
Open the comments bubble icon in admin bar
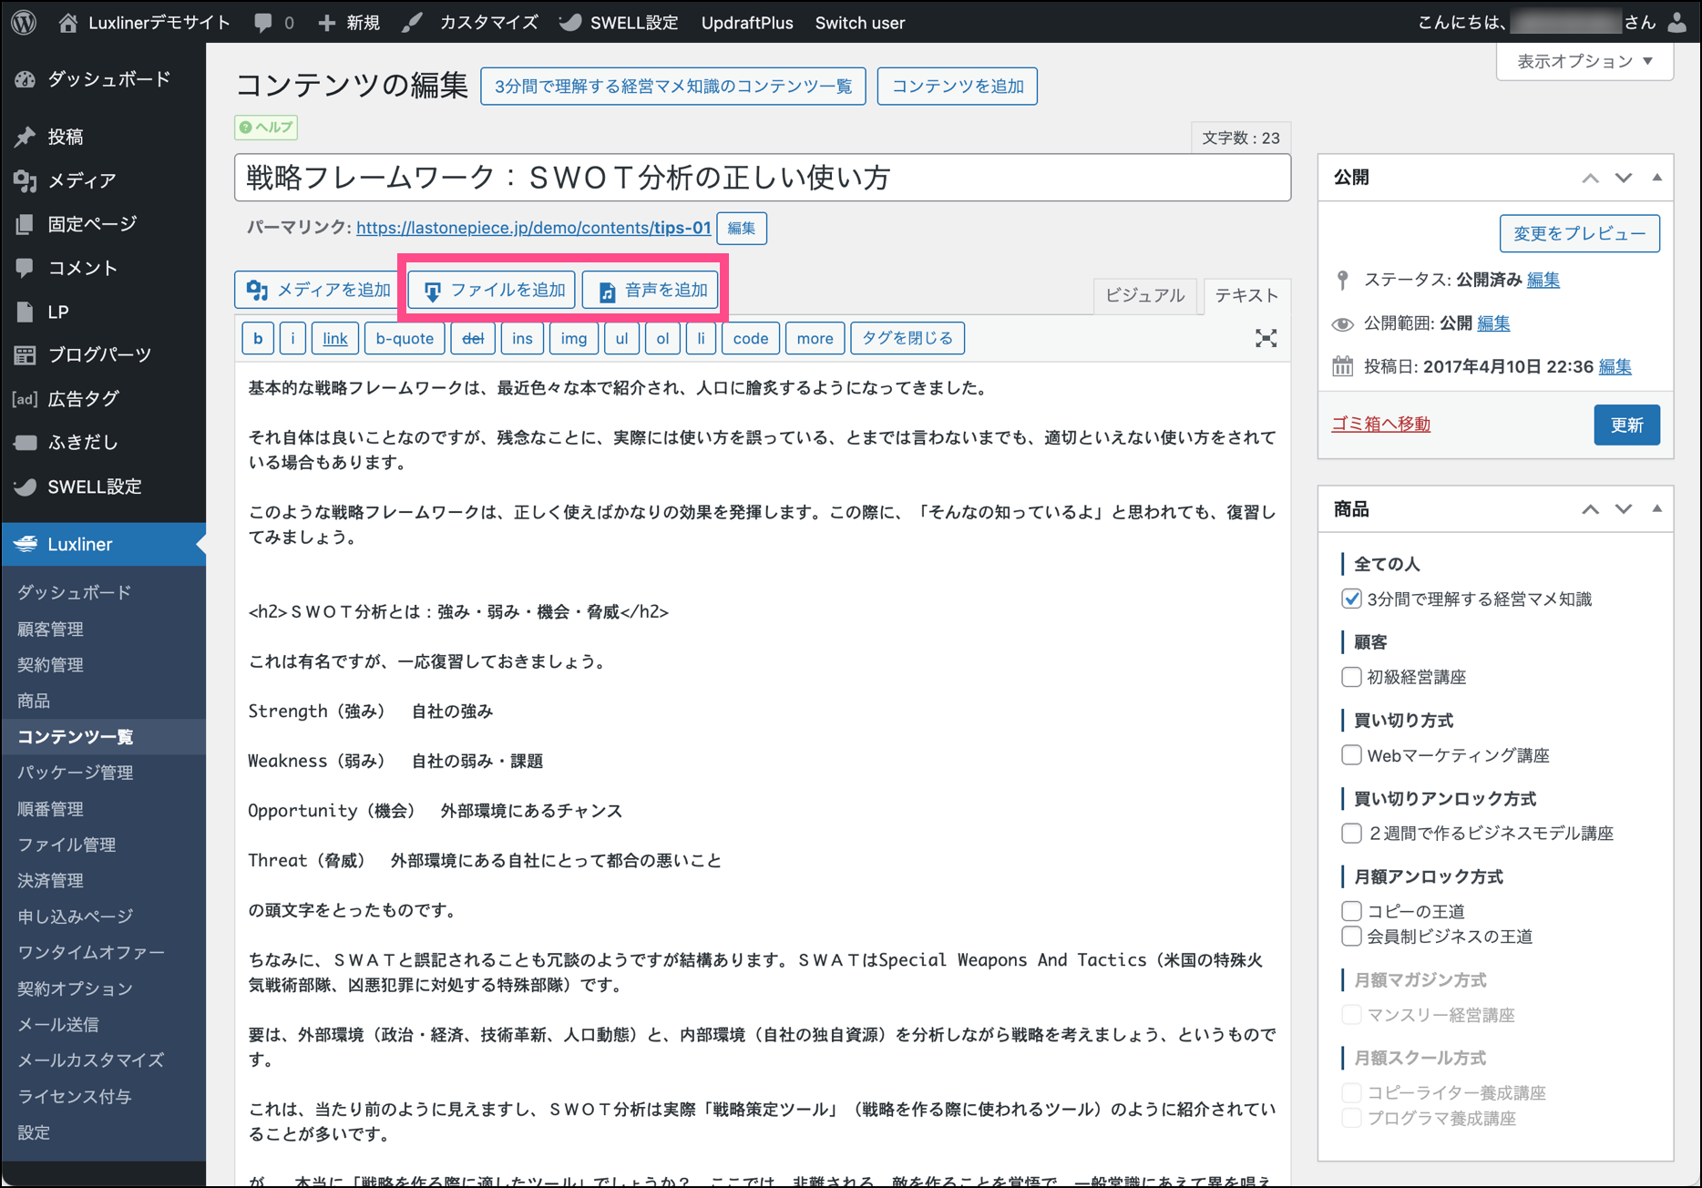[264, 23]
